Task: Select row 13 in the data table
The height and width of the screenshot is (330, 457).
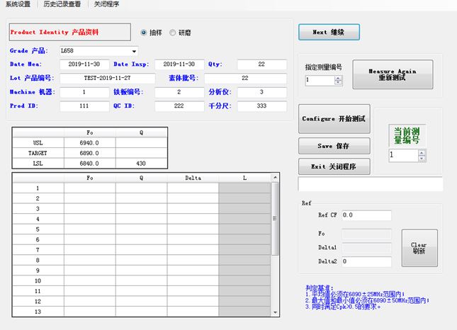Action: (38, 312)
